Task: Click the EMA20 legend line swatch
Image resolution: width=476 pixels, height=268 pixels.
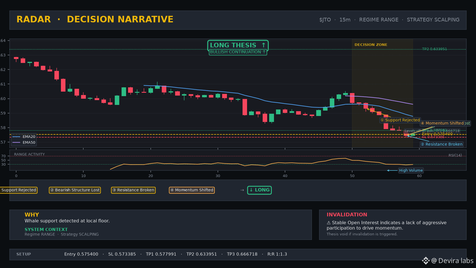Action: point(16,137)
